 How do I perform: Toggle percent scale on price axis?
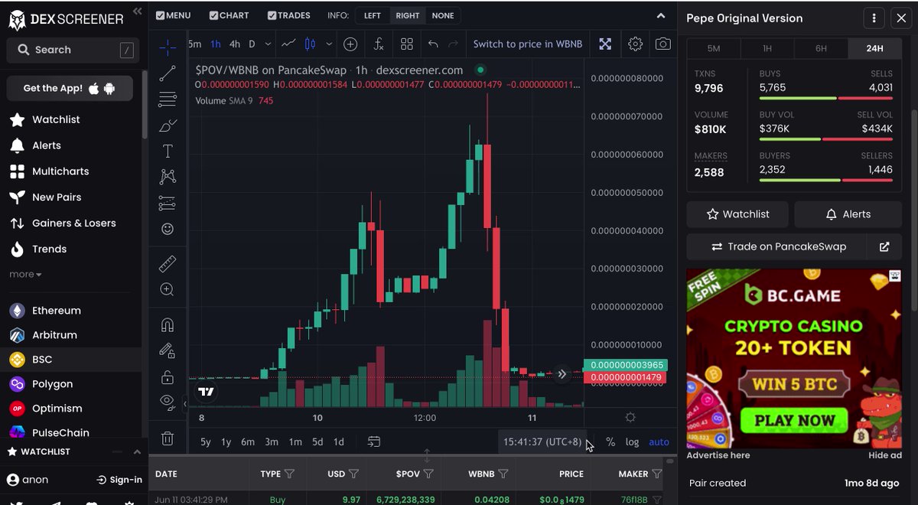pyautogui.click(x=610, y=441)
